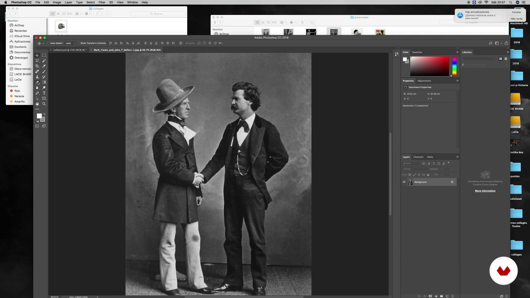Hide the Background layer with eye icon
The height and width of the screenshot is (298, 530).
tap(404, 182)
